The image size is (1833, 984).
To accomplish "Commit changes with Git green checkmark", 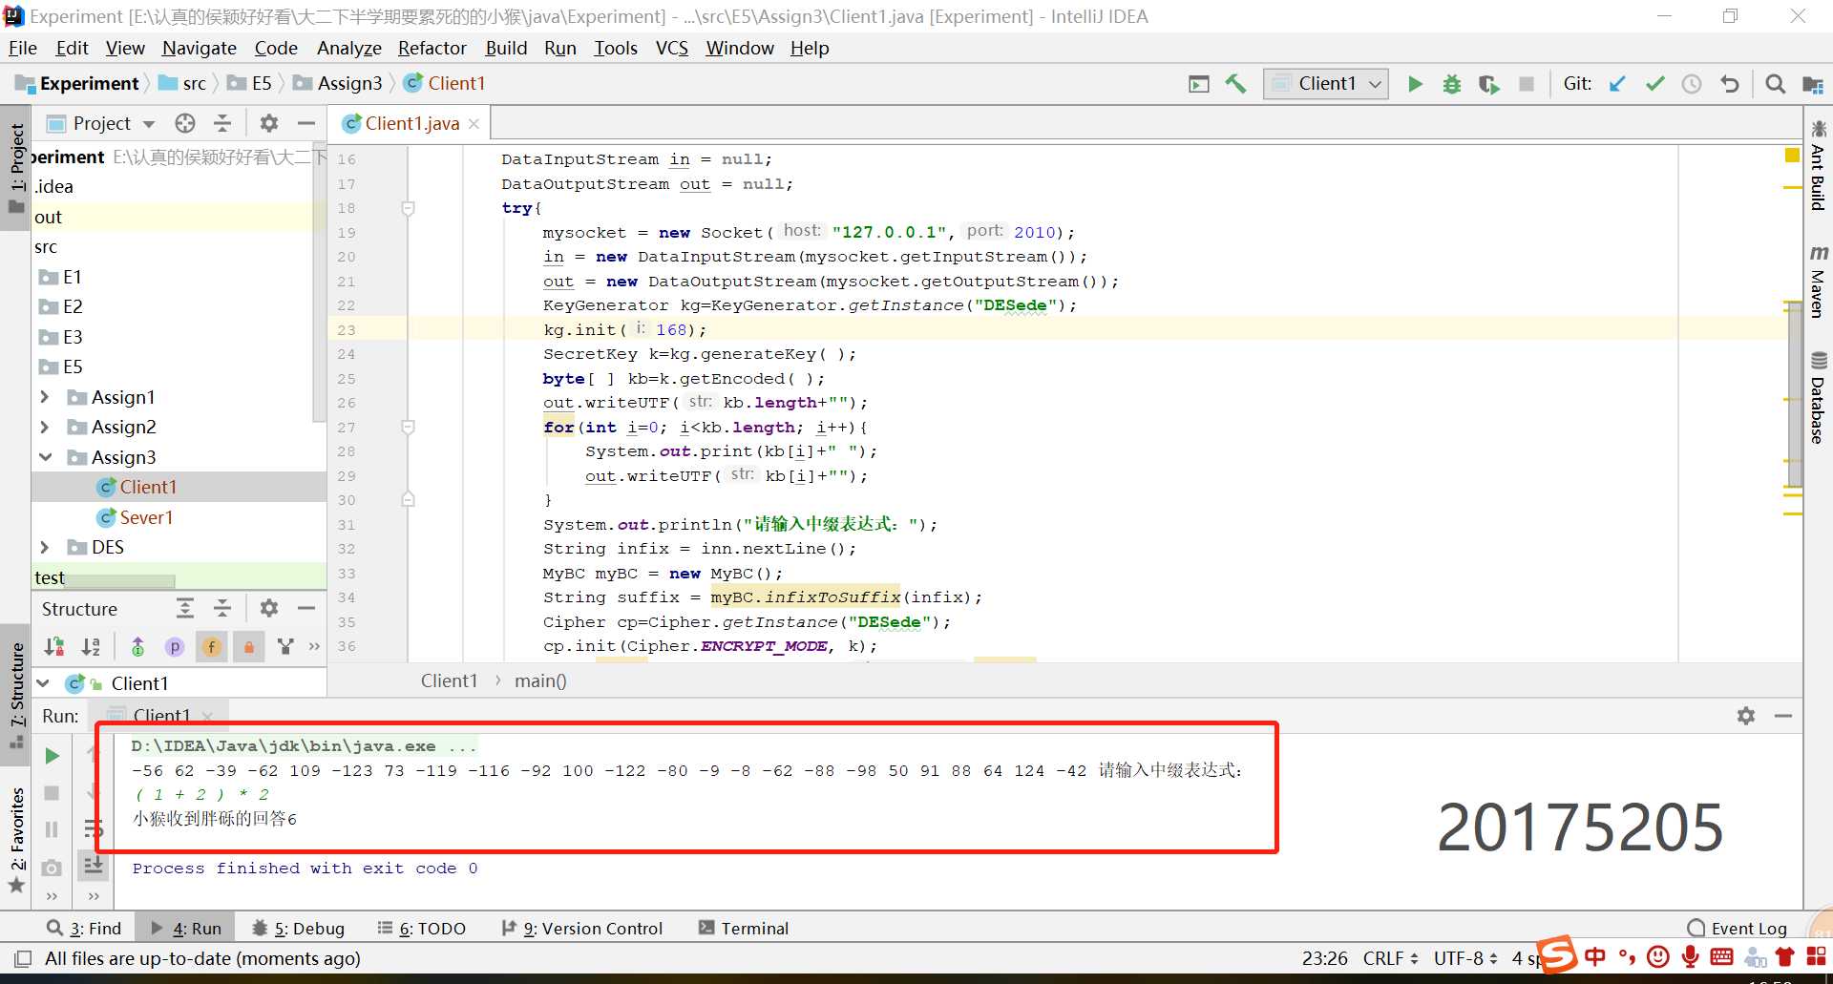I will point(1654,84).
